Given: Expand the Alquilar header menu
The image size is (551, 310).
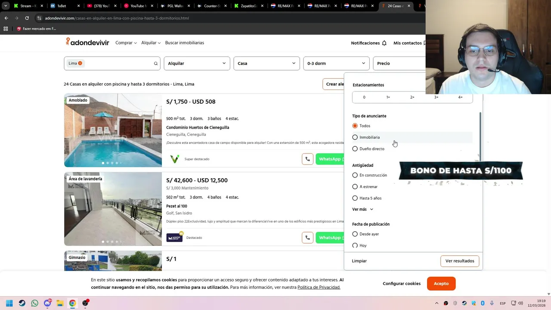Looking at the screenshot, I should (x=151, y=43).
